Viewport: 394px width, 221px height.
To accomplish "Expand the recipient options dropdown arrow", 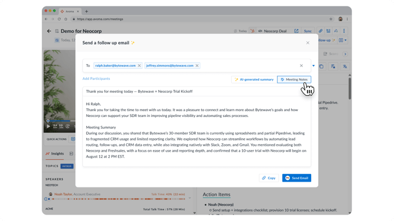I will pyautogui.click(x=313, y=66).
